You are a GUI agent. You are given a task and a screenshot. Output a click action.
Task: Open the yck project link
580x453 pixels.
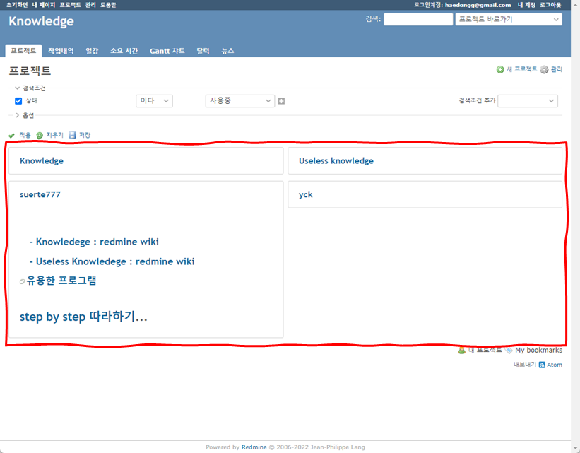(305, 194)
